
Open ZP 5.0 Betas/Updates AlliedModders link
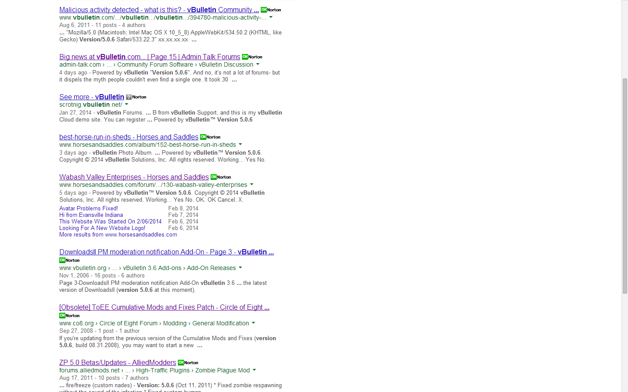coord(118,362)
